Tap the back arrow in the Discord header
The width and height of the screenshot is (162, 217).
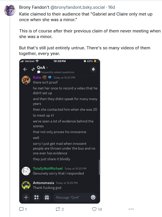click(x=25, y=69)
